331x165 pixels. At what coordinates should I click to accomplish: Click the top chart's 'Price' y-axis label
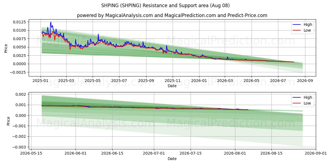tap(6, 48)
